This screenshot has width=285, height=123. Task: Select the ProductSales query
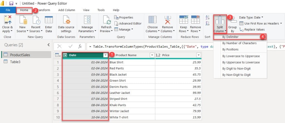coord(26,55)
